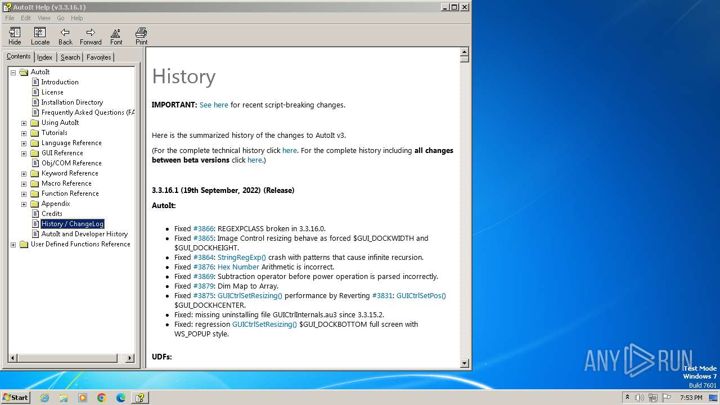Open ticket #3866 link
The image size is (720, 405).
click(203, 228)
